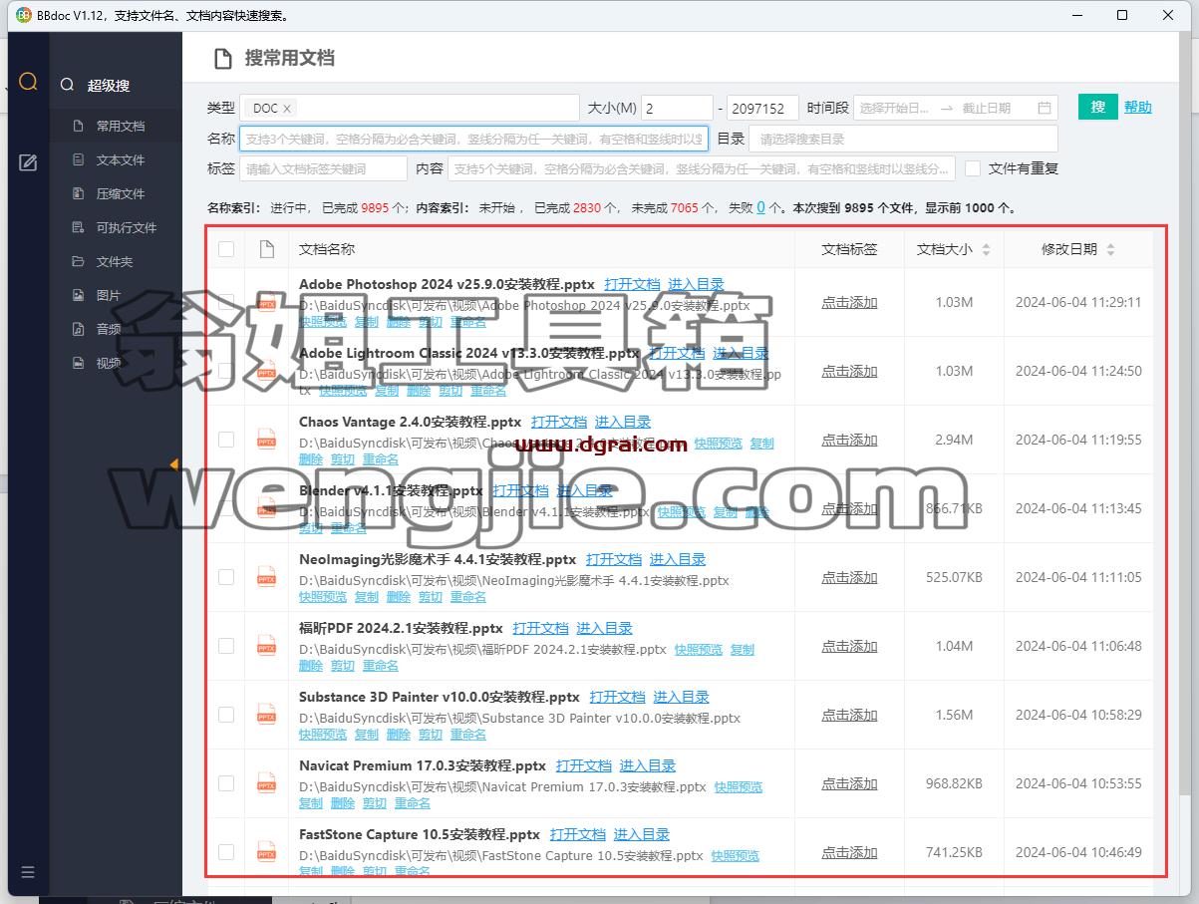Click the minimum size field showing 2
1199x904 pixels.
pos(677,108)
